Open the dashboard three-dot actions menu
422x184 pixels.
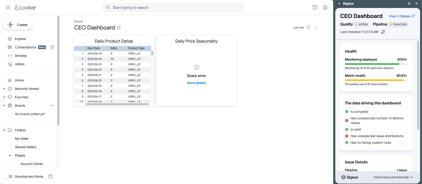[x=316, y=28]
